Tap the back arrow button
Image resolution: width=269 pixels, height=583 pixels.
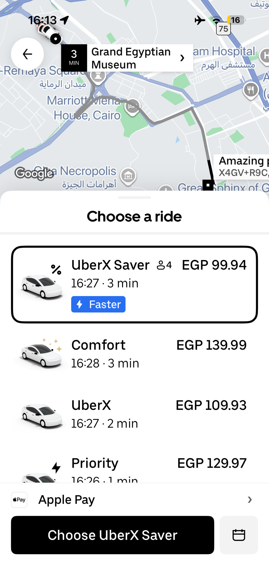(x=27, y=54)
